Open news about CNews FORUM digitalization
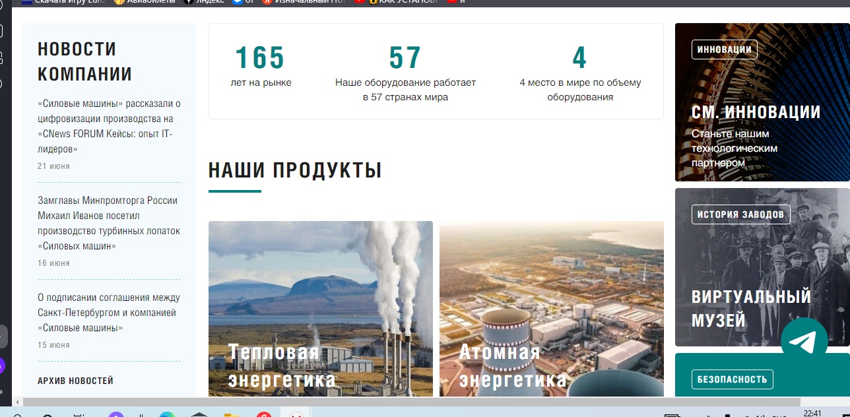 click(110, 127)
